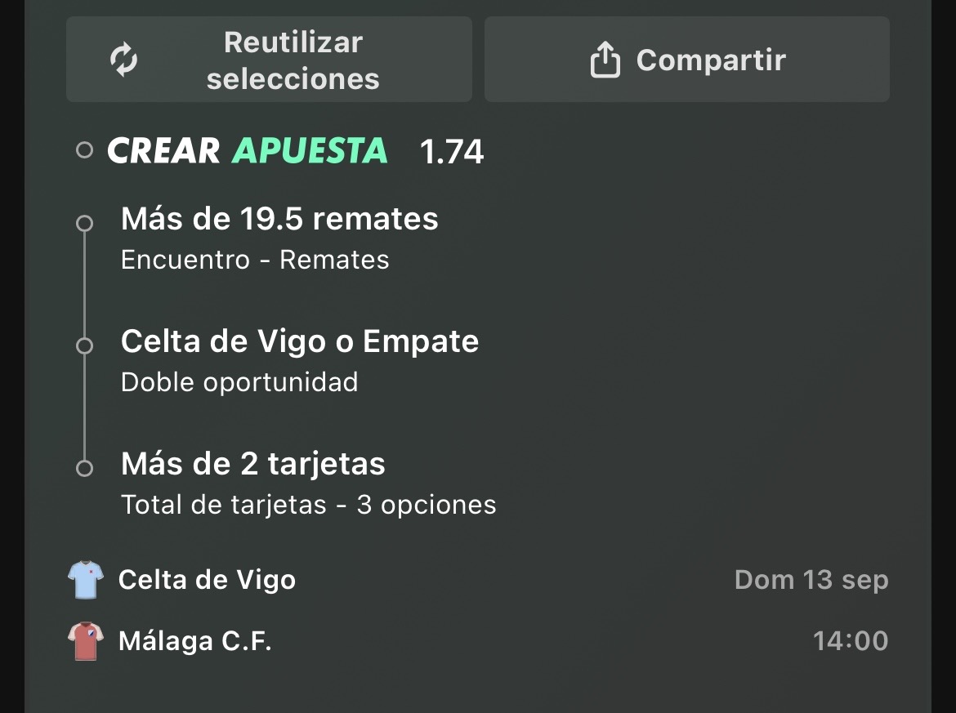Click the CREAR APUESTA heading
Image resolution: width=956 pixels, height=713 pixels.
click(x=248, y=150)
